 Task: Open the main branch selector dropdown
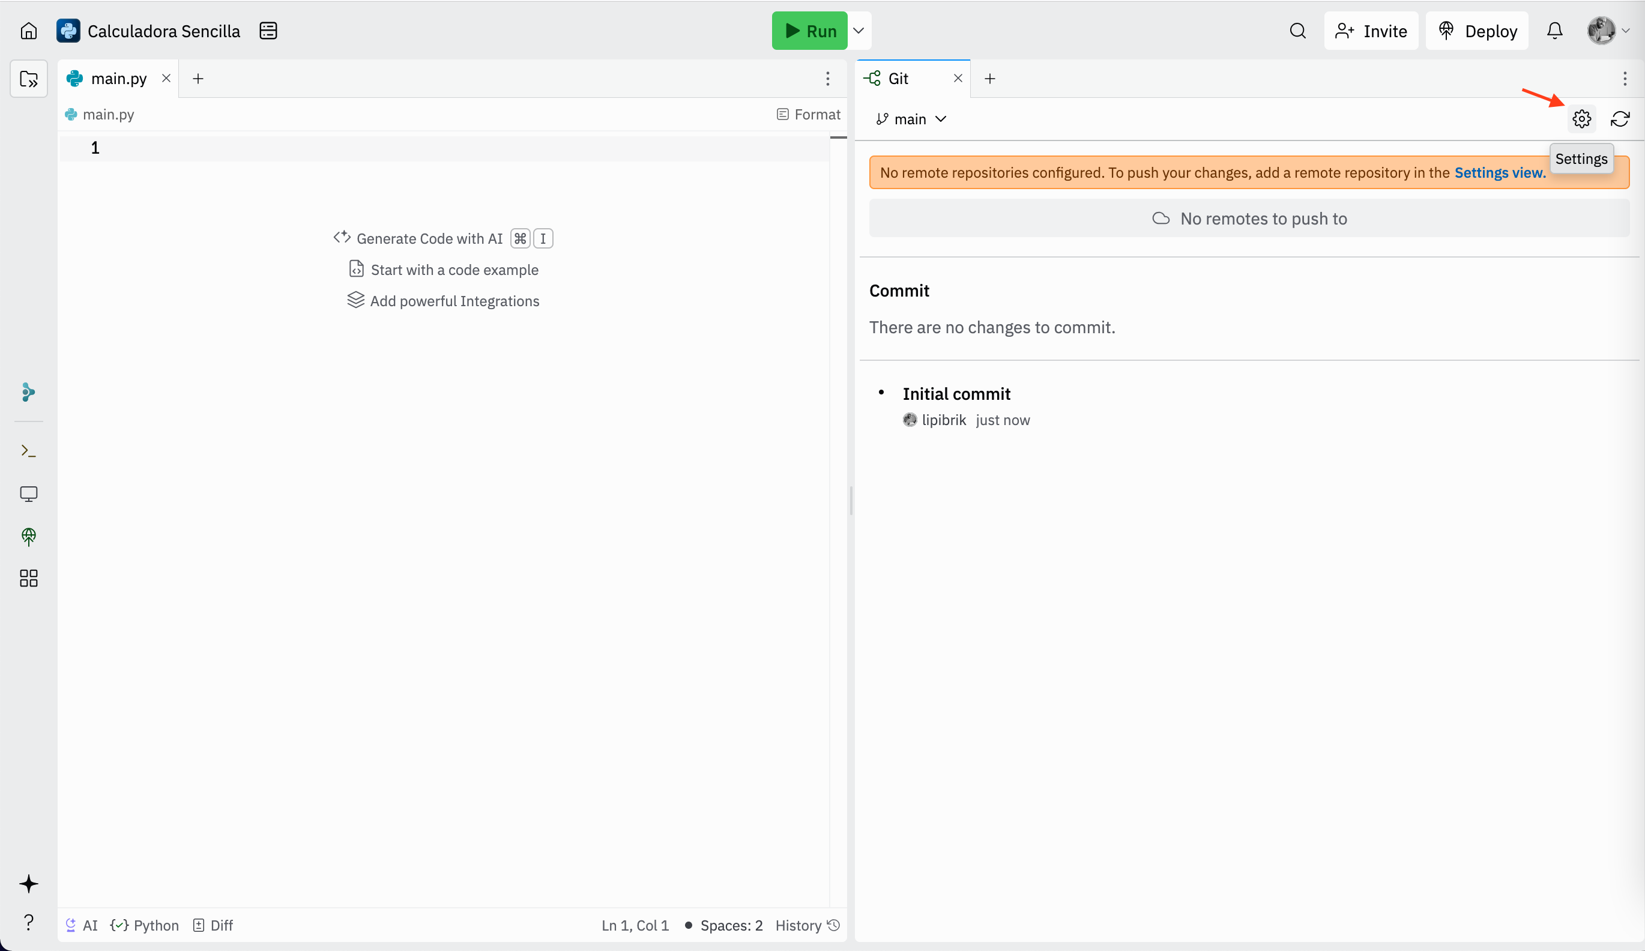point(911,119)
